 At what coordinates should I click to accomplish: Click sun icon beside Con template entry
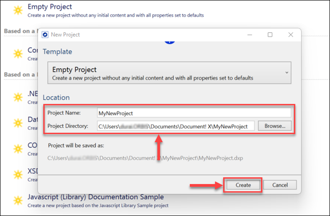tap(18, 53)
